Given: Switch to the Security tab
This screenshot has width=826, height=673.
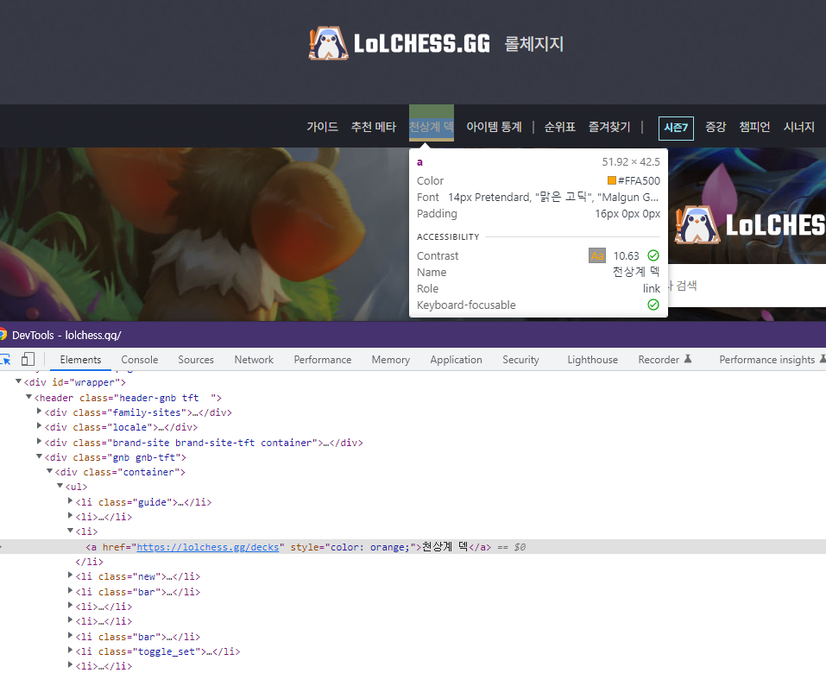Looking at the screenshot, I should click(520, 360).
